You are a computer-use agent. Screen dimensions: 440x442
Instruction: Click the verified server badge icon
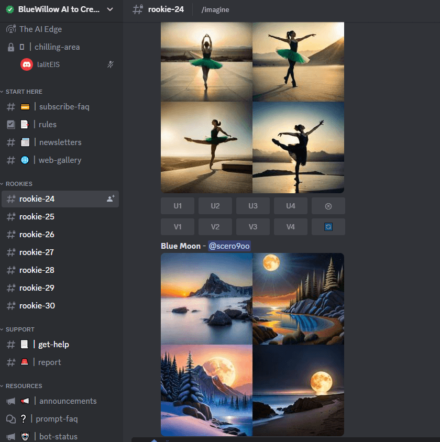click(x=10, y=9)
